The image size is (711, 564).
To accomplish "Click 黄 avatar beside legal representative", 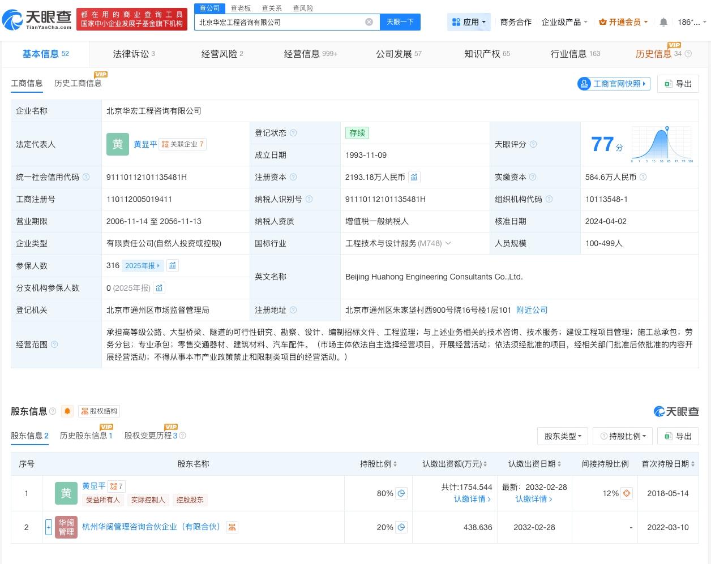I will (118, 144).
